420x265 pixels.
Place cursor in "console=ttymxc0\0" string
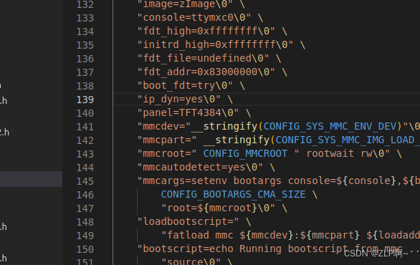[194, 18]
